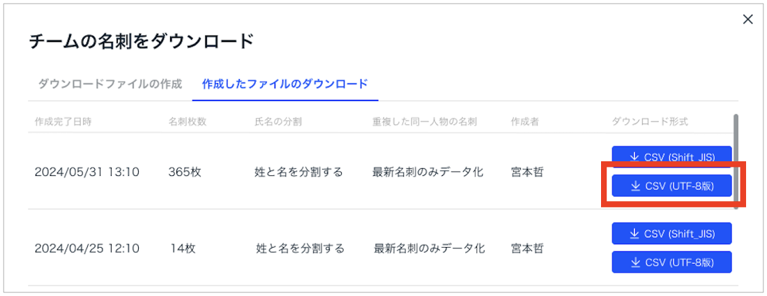Close the チームの名刺をダウンロード dialog
767x296 pixels.
pyautogui.click(x=747, y=20)
